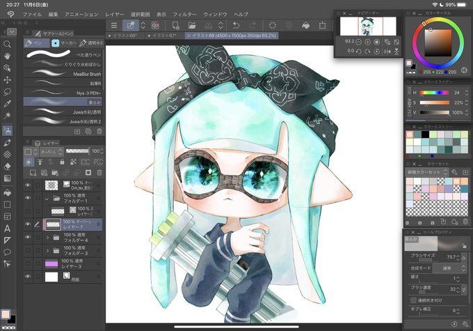Screen dimensions: 473x331
Task: Open the 新規カラーセット color set dropdown
Action: coord(428,172)
